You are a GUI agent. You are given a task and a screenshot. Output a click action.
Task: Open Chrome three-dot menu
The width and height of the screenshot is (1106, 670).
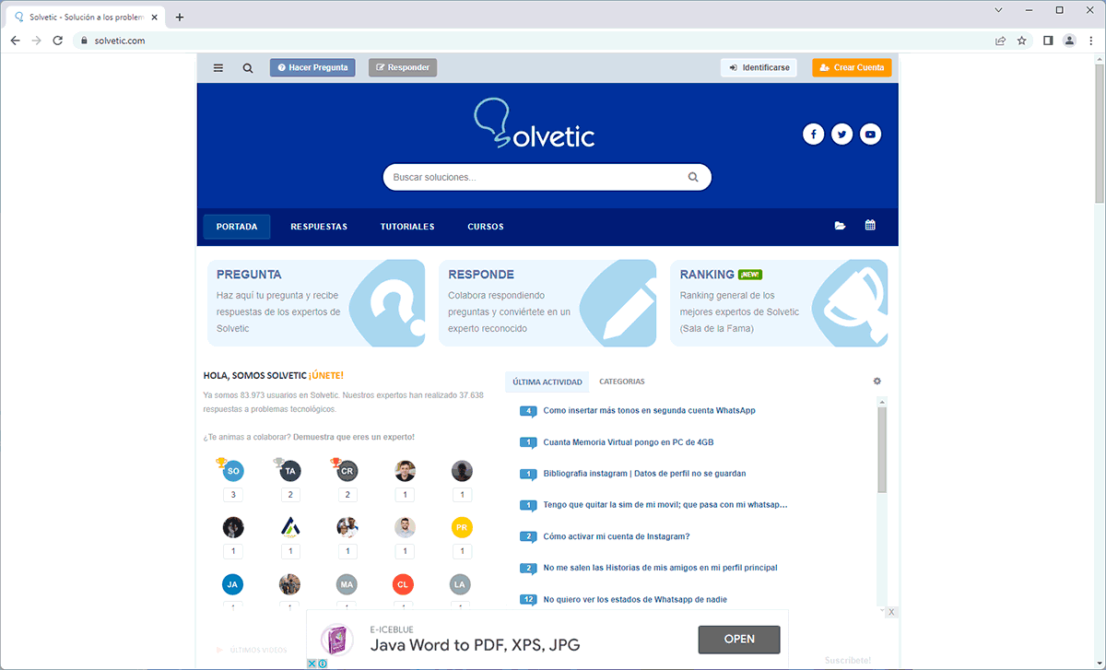click(1090, 41)
